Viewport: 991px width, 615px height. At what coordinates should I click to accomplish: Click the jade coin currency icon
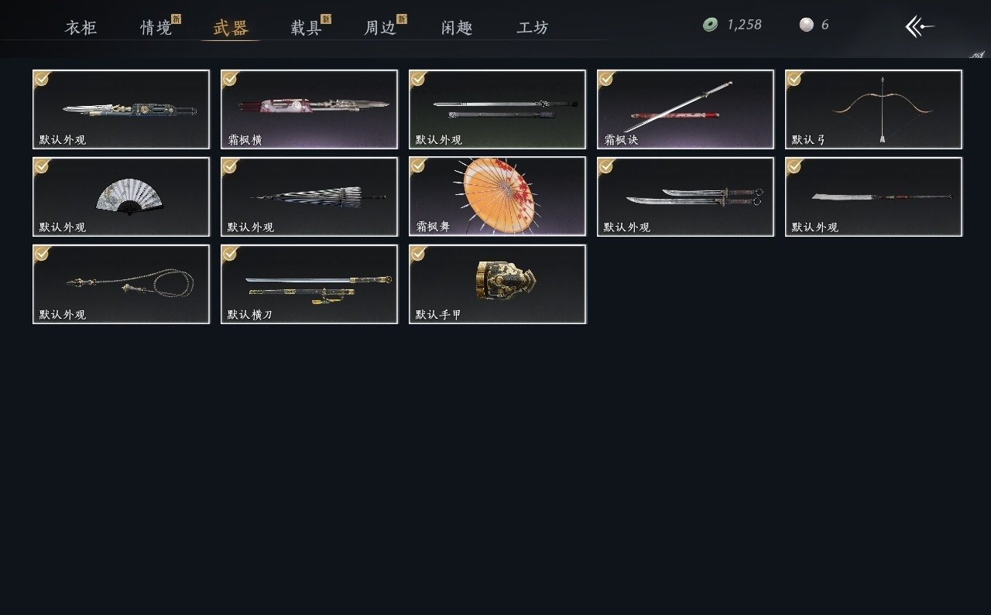[710, 25]
